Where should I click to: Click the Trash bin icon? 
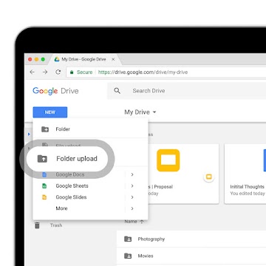click(x=37, y=225)
